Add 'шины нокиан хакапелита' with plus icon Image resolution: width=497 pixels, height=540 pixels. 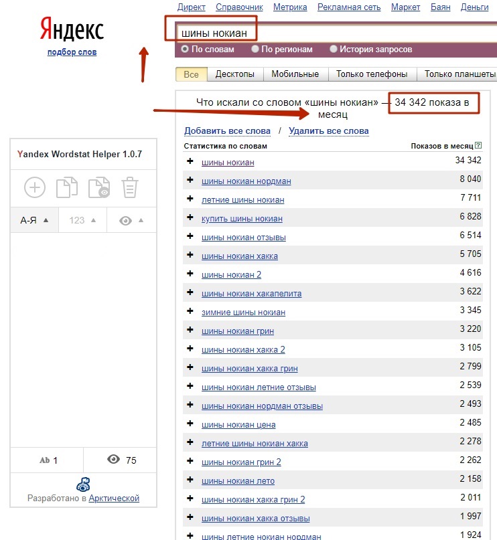pos(190,292)
